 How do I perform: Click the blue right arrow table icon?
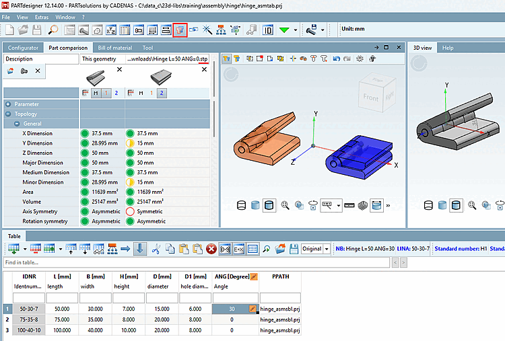point(125,249)
